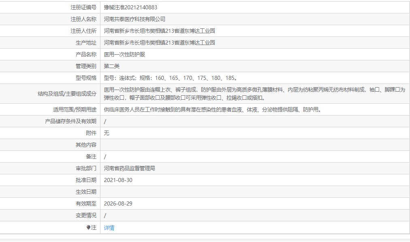
Task: Click the 其他内容 label
Action: 86,145
